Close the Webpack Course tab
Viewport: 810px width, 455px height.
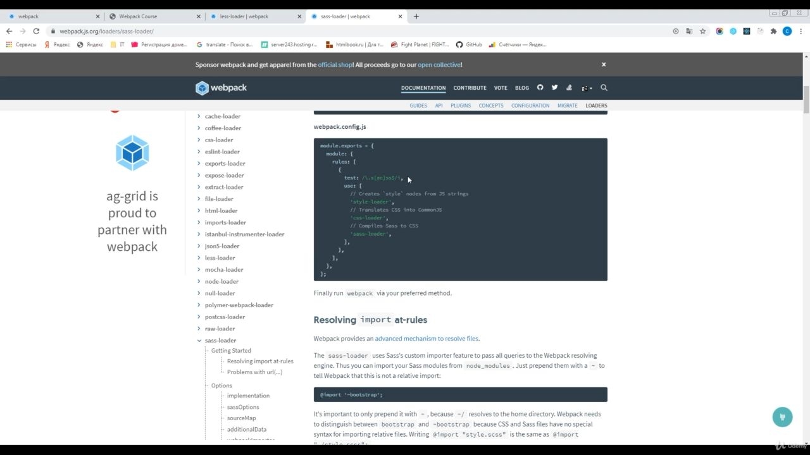[x=198, y=16]
